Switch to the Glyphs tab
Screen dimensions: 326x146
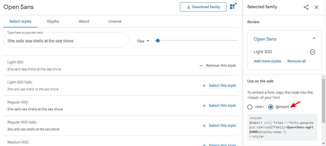[53, 21]
